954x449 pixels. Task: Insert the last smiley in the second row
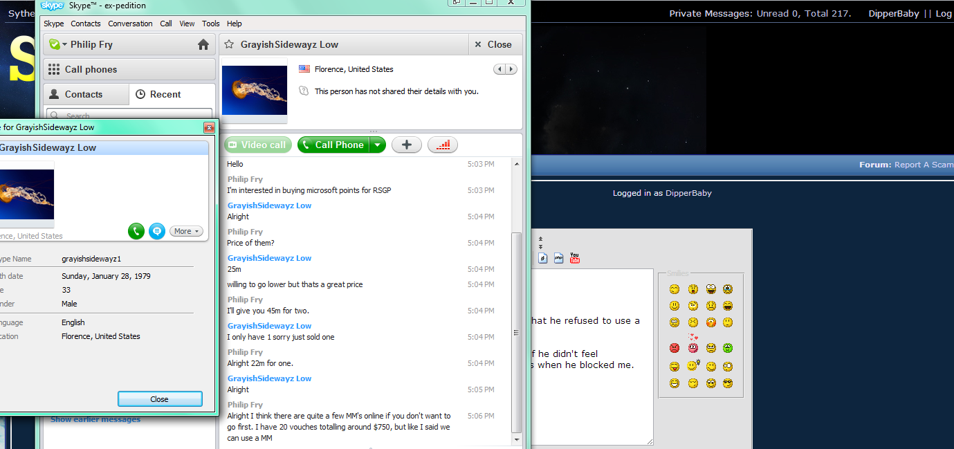(x=728, y=306)
